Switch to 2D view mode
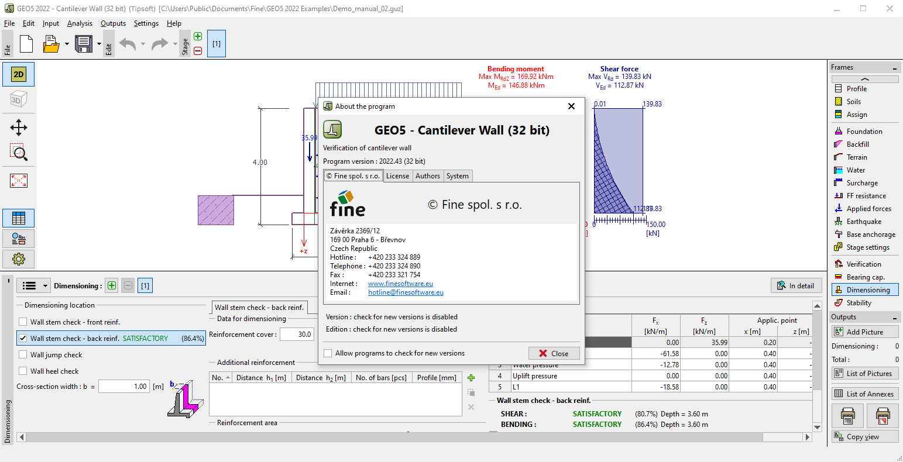 (19, 74)
